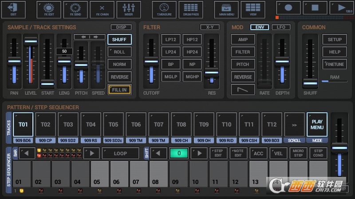Open the DISP option
Image resolution: width=355 pixels, height=199 pixels.
pos(121,27)
